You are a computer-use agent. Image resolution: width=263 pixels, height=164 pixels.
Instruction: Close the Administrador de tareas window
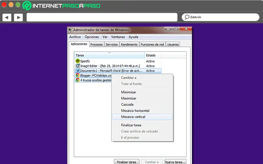coord(186,29)
